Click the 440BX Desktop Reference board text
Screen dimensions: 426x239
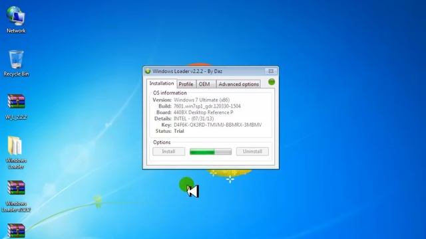[x=204, y=112]
